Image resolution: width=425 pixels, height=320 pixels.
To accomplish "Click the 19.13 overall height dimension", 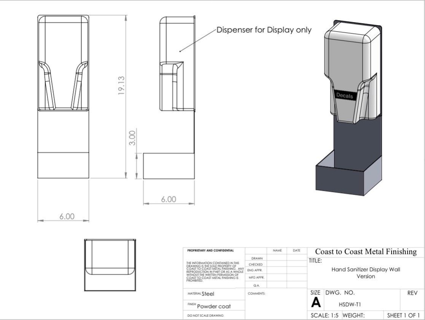I will (x=122, y=85).
